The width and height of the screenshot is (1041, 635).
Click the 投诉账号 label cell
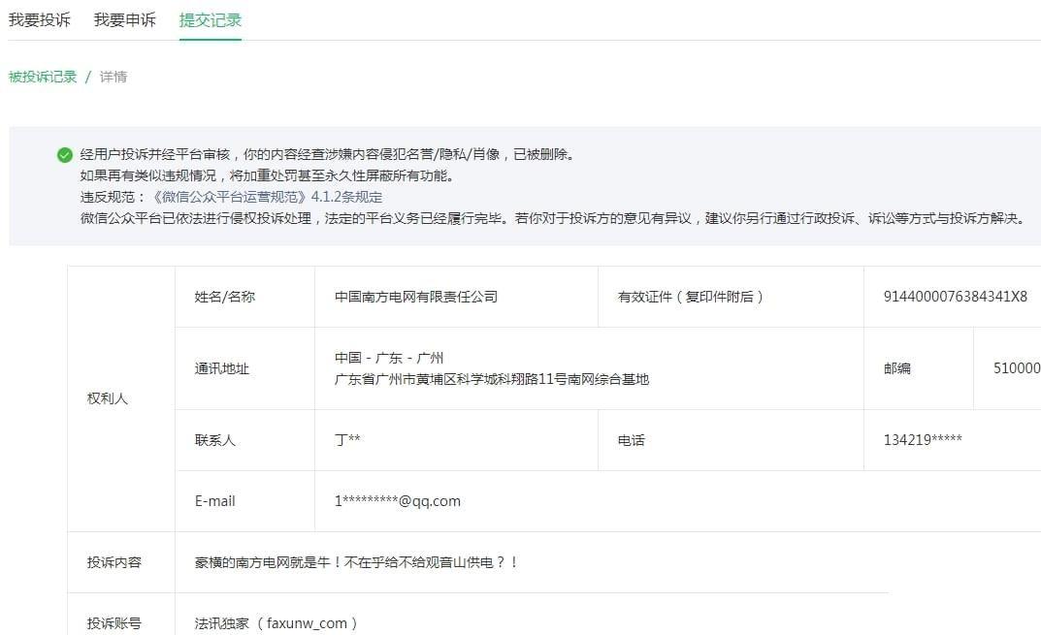click(x=114, y=623)
